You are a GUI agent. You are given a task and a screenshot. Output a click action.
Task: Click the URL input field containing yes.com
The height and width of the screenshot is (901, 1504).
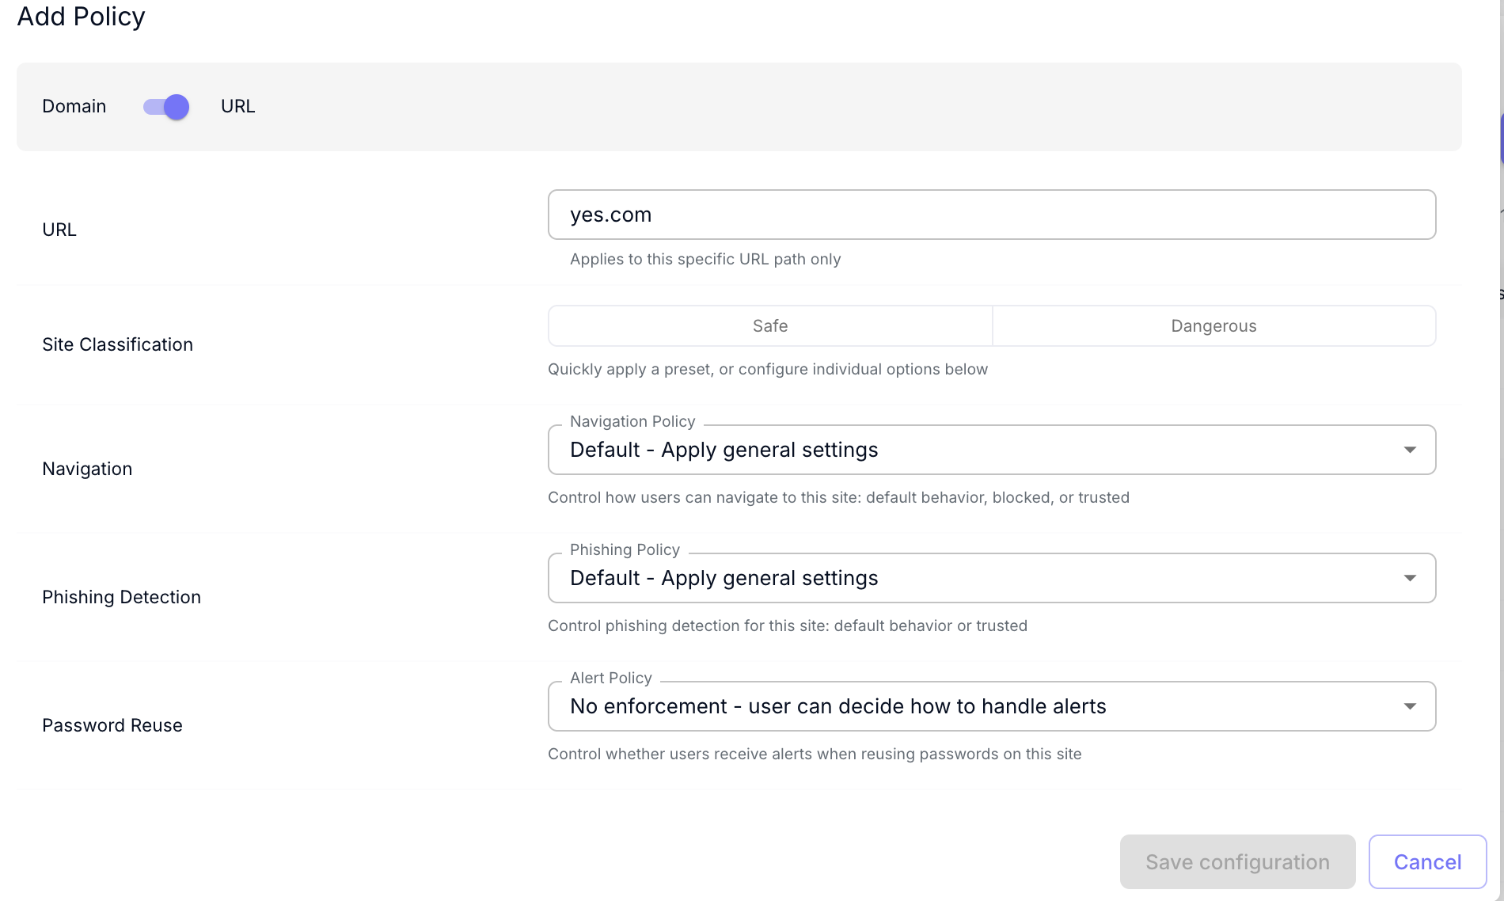pos(992,215)
